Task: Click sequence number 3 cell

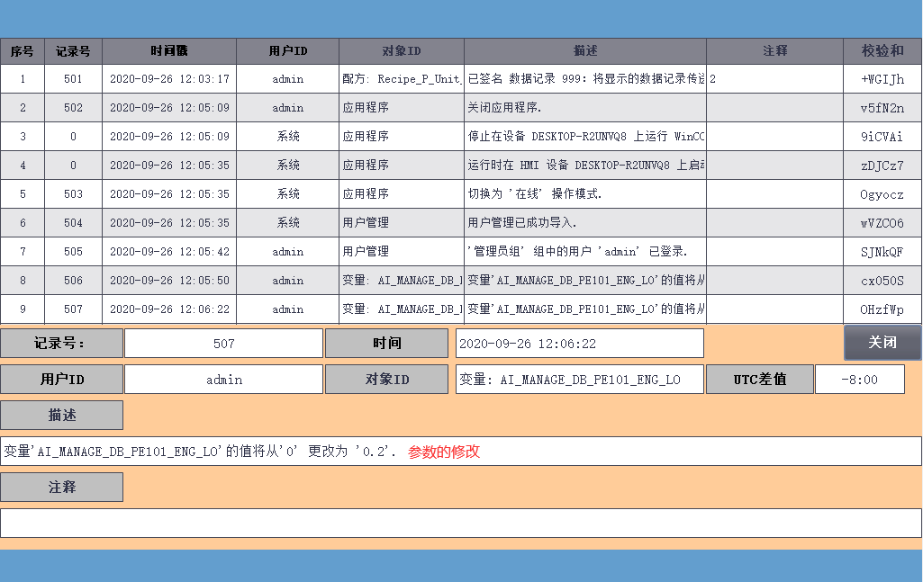Action: [23, 137]
